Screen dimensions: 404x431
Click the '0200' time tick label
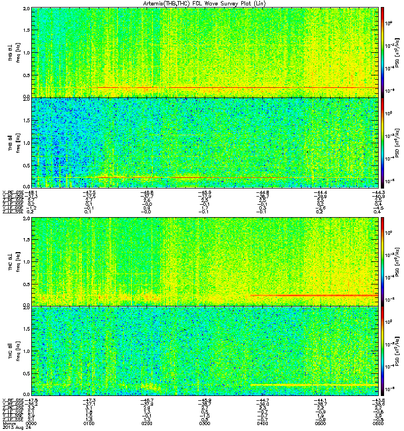(x=147, y=423)
